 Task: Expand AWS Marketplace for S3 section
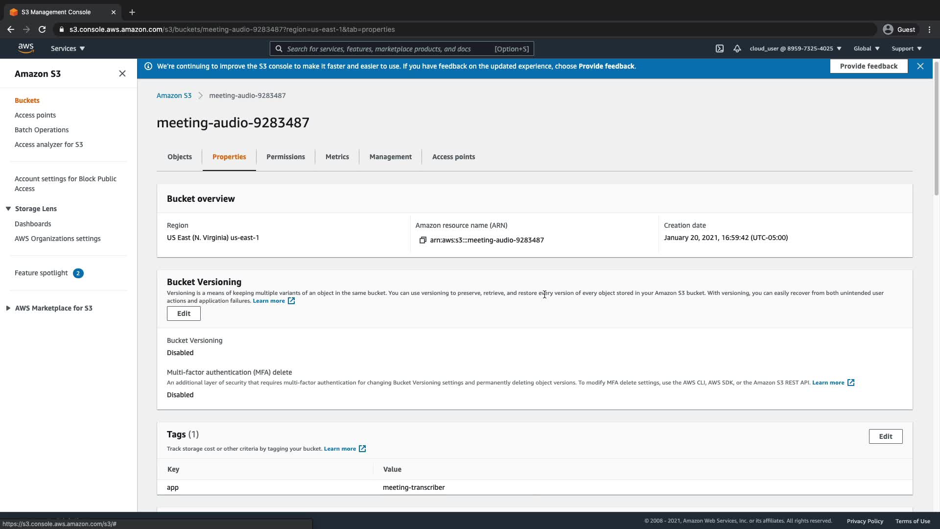coord(8,308)
